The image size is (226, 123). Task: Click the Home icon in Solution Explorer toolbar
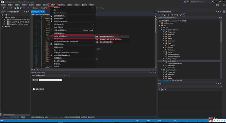(x=165, y=15)
